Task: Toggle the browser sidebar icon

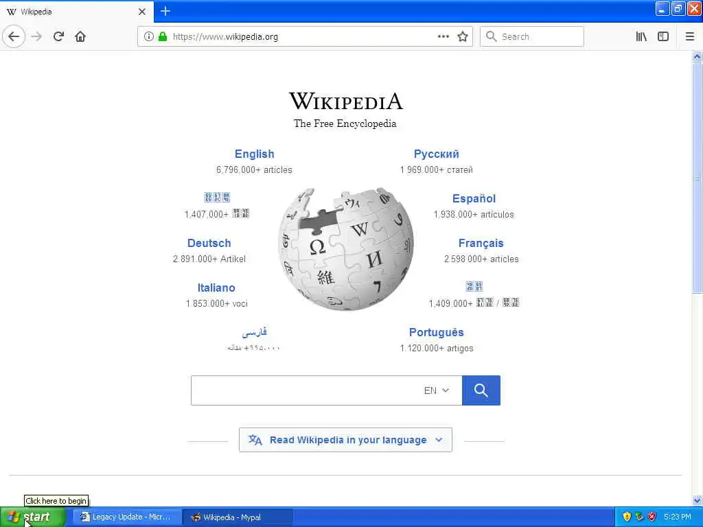Action: pyautogui.click(x=663, y=36)
